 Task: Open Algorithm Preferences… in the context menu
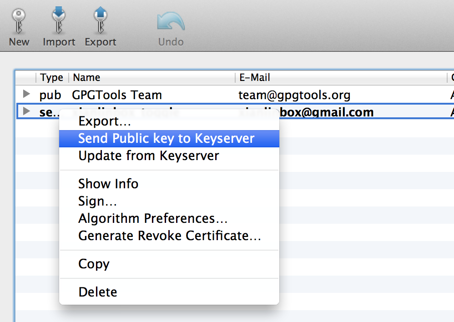[153, 218]
